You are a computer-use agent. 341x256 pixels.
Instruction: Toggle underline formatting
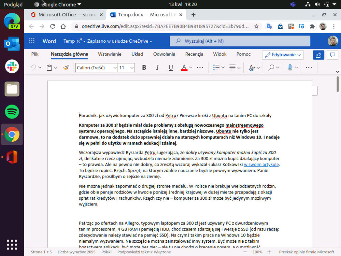point(171,68)
